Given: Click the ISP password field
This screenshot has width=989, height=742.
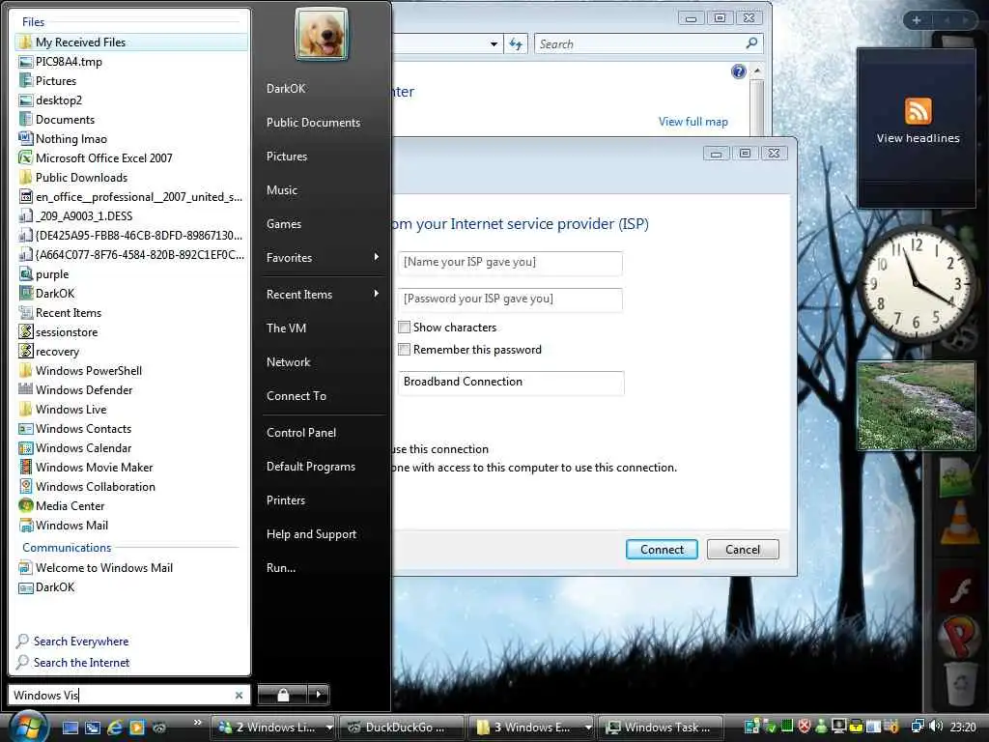Looking at the screenshot, I should [x=510, y=300].
